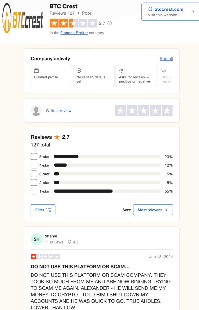The image size is (199, 310).
Task: Tick the 1-star filter checkbox
Action: point(34,191)
